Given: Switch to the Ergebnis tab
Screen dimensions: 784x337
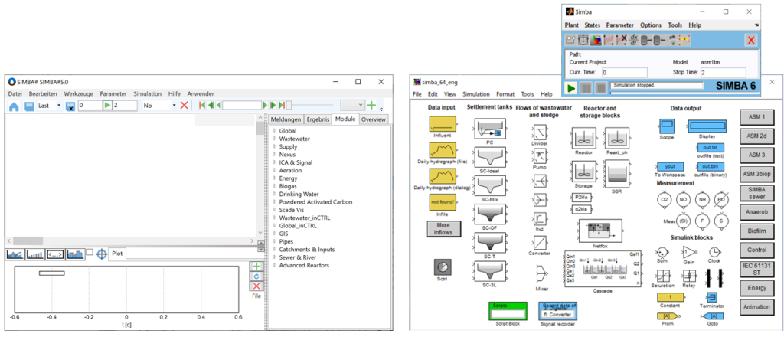Looking at the screenshot, I should [x=318, y=119].
